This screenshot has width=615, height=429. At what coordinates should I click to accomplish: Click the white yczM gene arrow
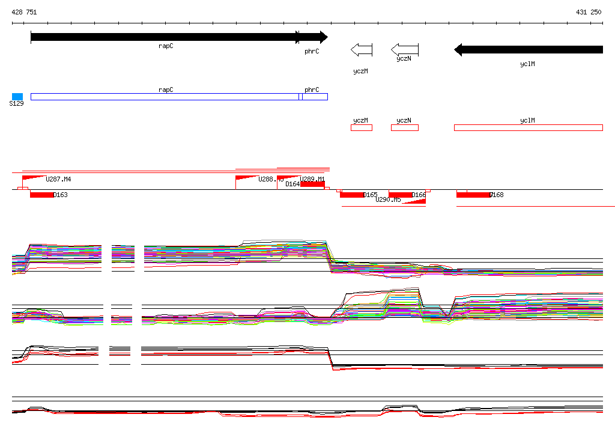tap(362, 50)
